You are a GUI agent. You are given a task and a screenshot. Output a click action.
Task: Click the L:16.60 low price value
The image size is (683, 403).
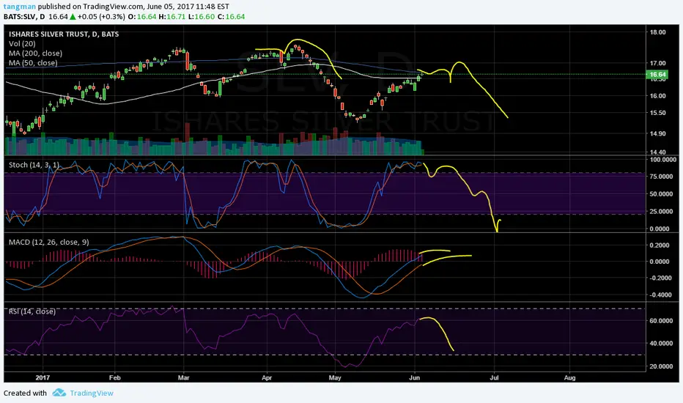click(202, 17)
